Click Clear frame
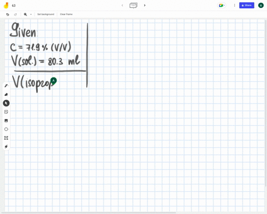 click(66, 14)
